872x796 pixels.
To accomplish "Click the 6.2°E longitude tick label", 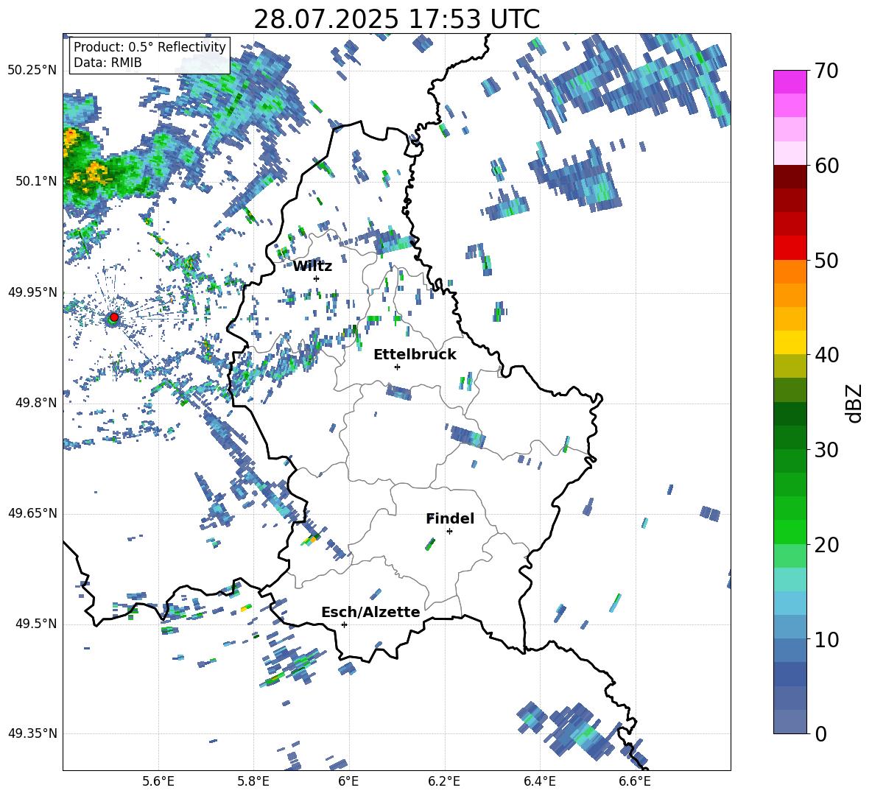I will 444,781.
